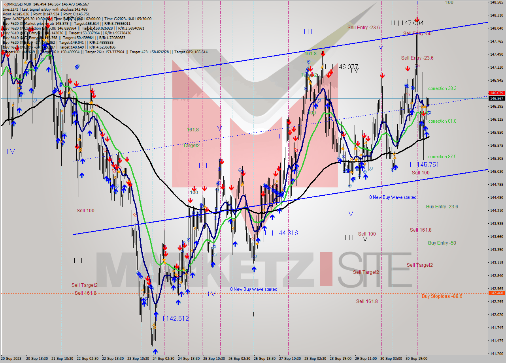Click the '29 Sep 11:00' time axis label
506x363 pixels.
[366, 359]
